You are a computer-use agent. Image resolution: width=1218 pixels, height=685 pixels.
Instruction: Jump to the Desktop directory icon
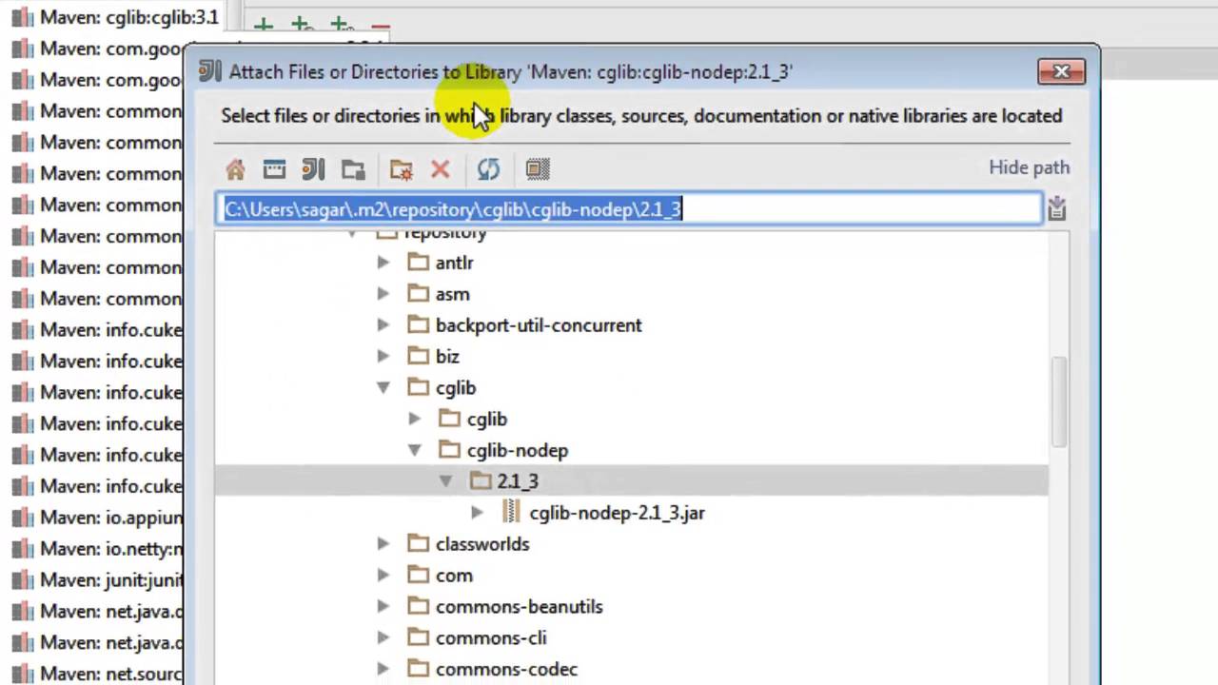(x=274, y=169)
